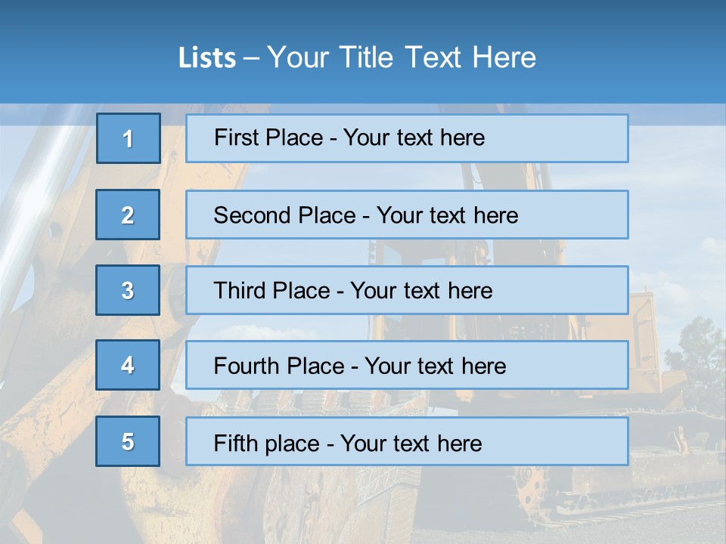
Task: Select the number 2 box
Action: pos(128,215)
